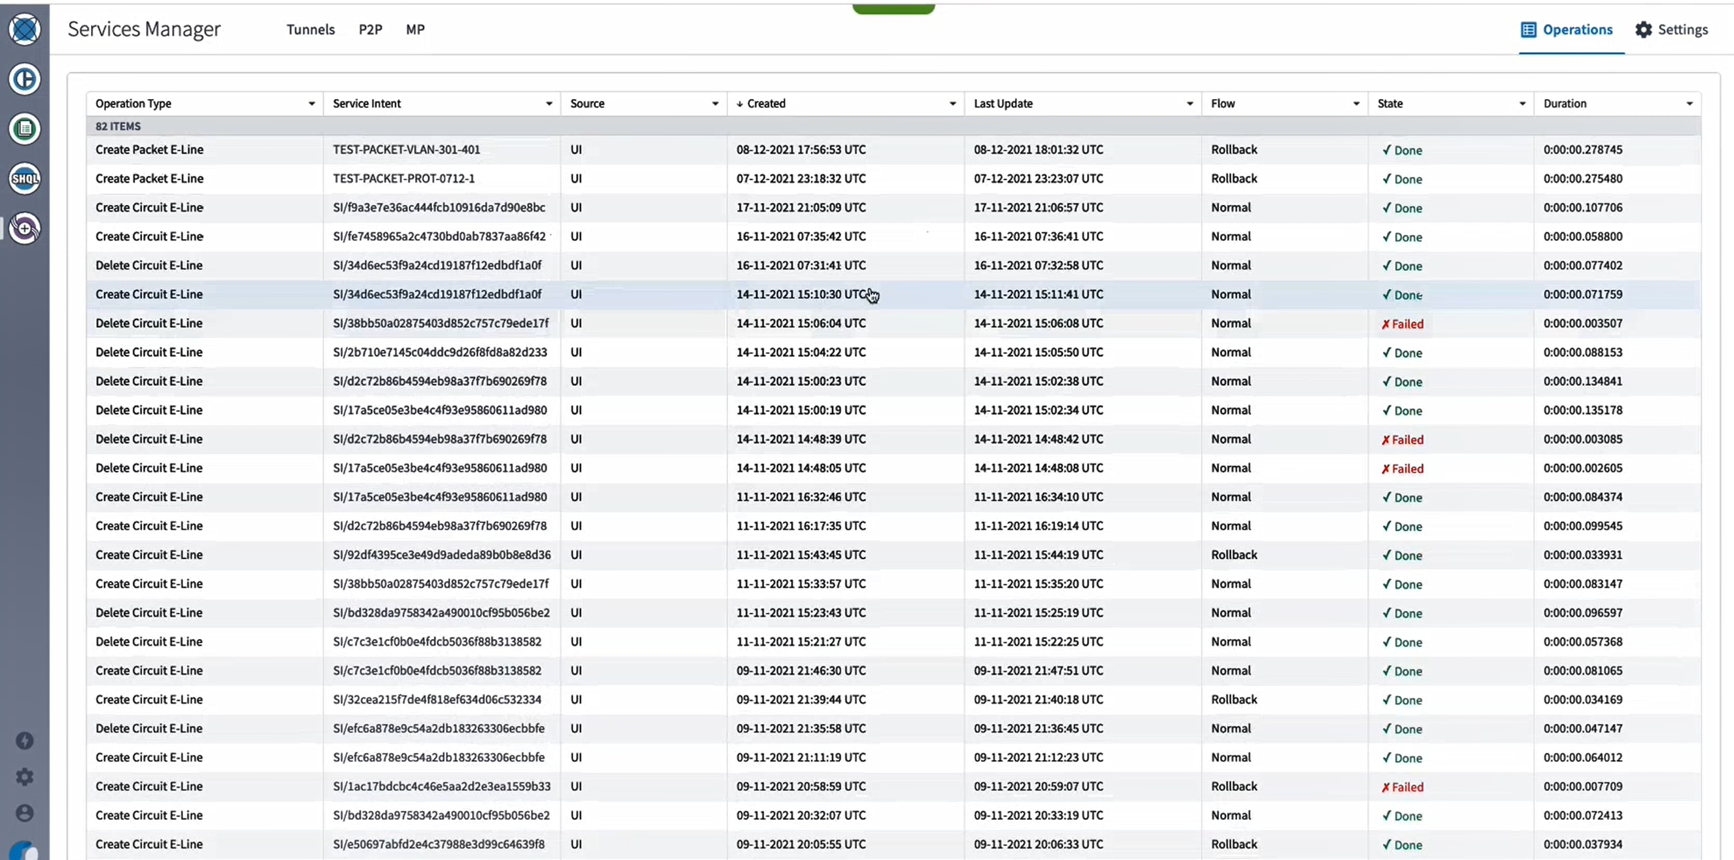
Task: Open the Last Update column filter dropdown
Action: (1190, 104)
